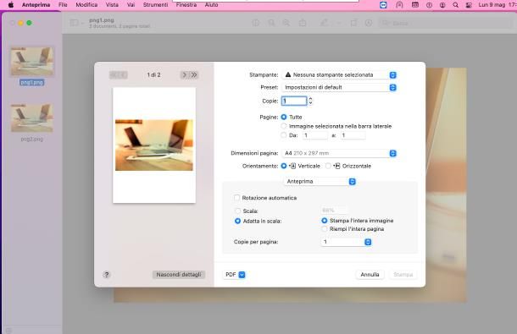Click the help question mark button
This screenshot has height=334, width=517.
pyautogui.click(x=107, y=275)
